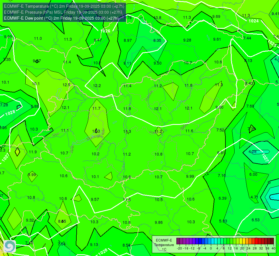
Task: Click the 9.13 temperature value
Action: (94, 245)
